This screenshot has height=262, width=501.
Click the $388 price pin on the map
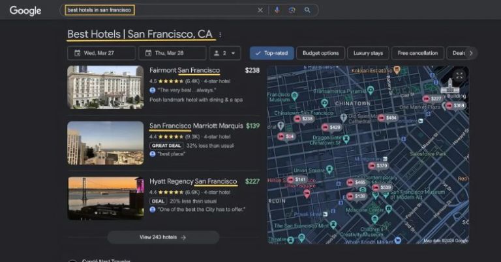455,105
